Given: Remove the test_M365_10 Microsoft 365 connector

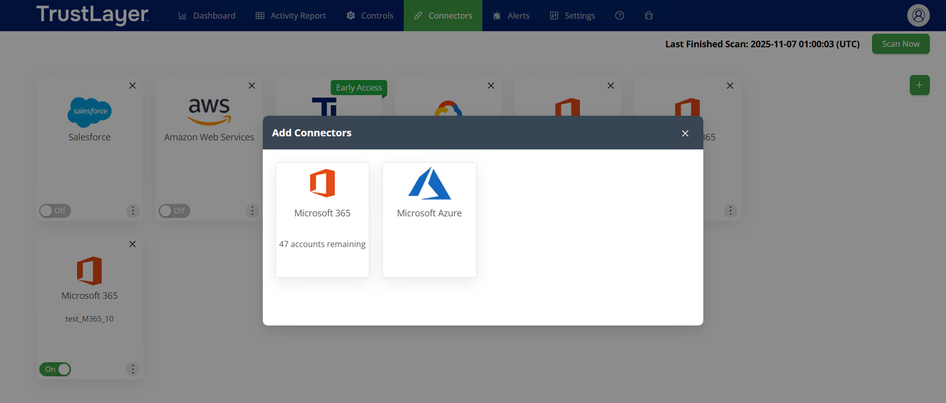Looking at the screenshot, I should [x=132, y=244].
